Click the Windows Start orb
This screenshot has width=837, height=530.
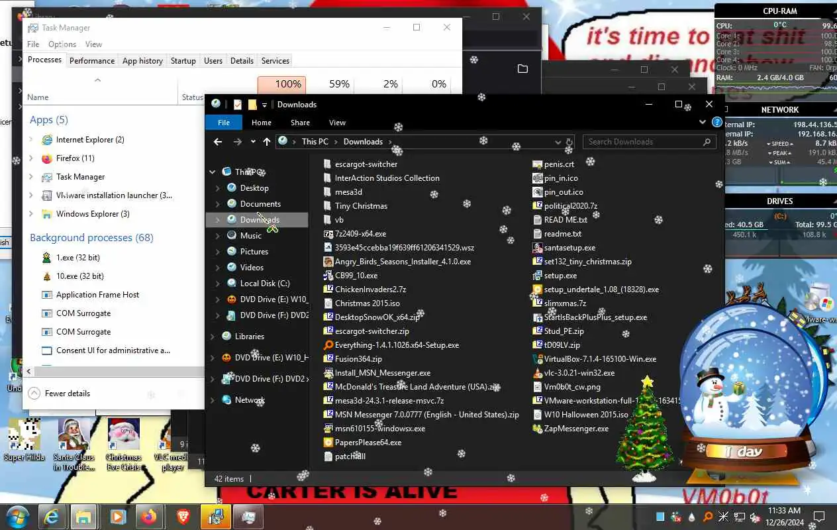click(17, 517)
